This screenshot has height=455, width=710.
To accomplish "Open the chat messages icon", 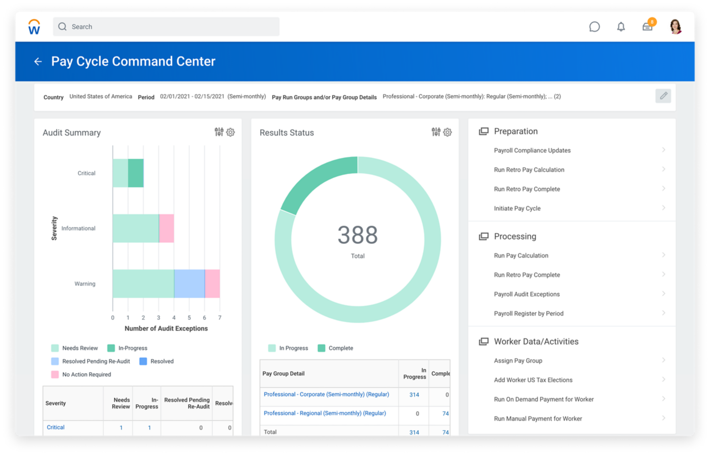I will click(594, 27).
